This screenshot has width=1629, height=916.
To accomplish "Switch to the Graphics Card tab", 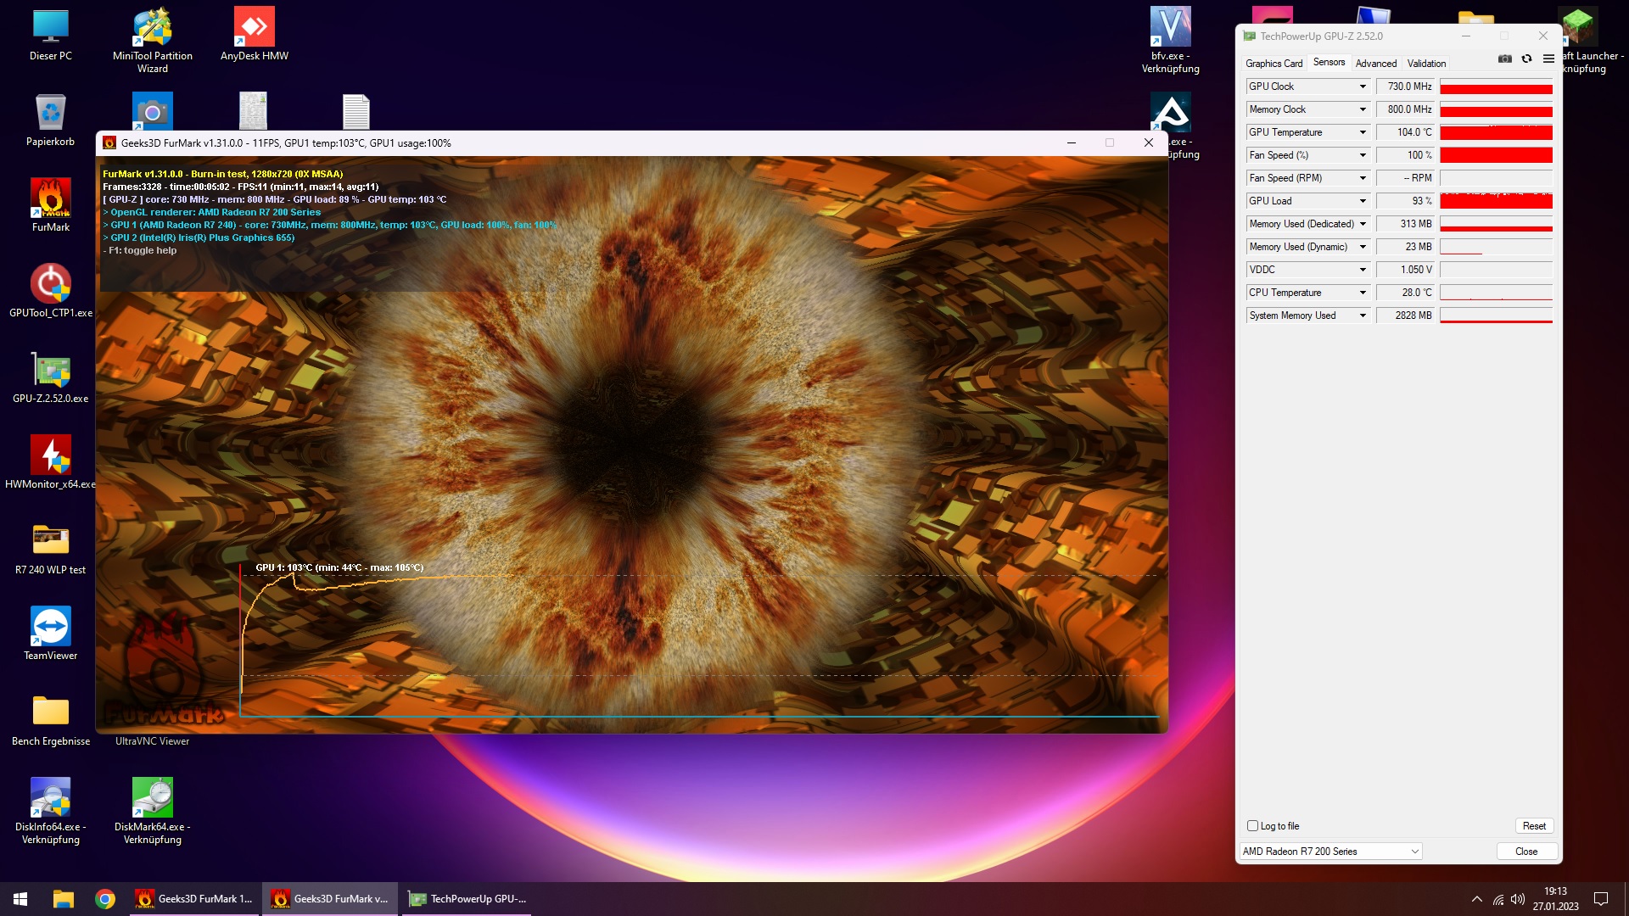I will point(1274,64).
